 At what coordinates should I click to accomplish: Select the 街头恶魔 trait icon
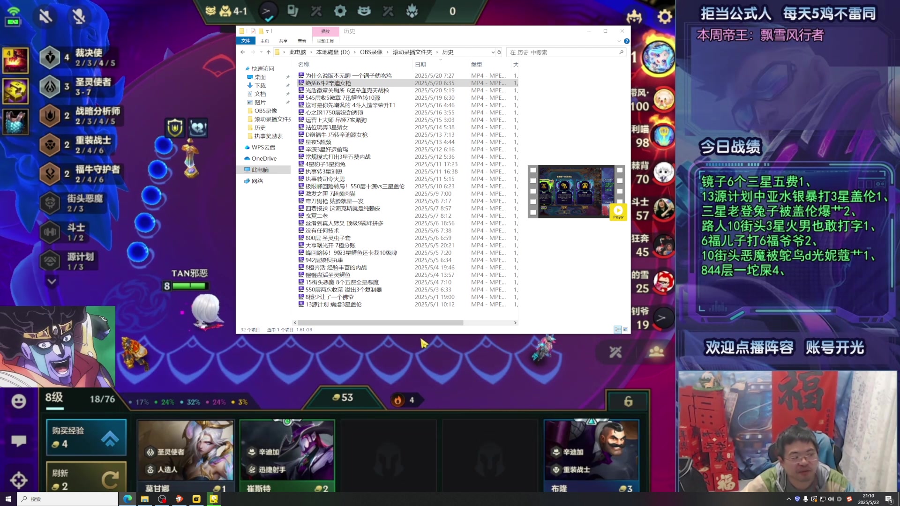[50, 203]
